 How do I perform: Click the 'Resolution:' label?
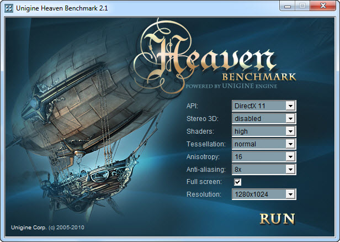pyautogui.click(x=204, y=194)
